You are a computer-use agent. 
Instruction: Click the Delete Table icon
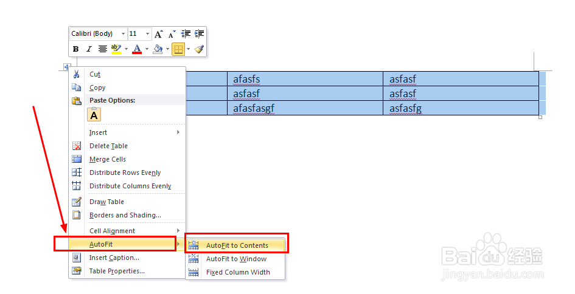tap(76, 146)
